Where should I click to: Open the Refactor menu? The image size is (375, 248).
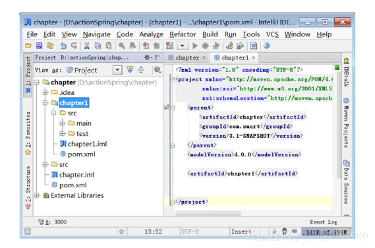(x=183, y=34)
